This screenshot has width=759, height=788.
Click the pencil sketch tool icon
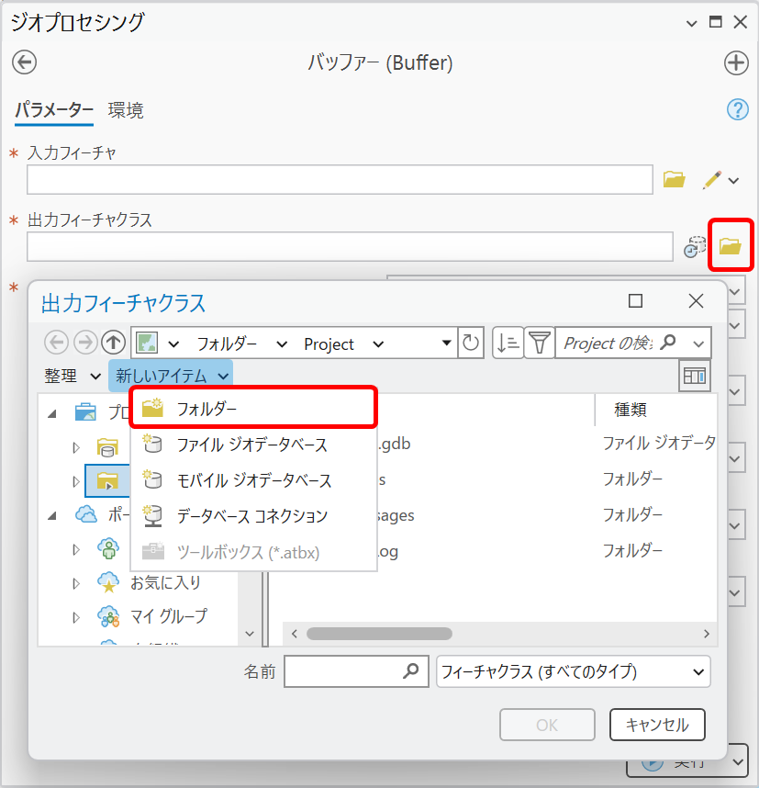pos(712,180)
